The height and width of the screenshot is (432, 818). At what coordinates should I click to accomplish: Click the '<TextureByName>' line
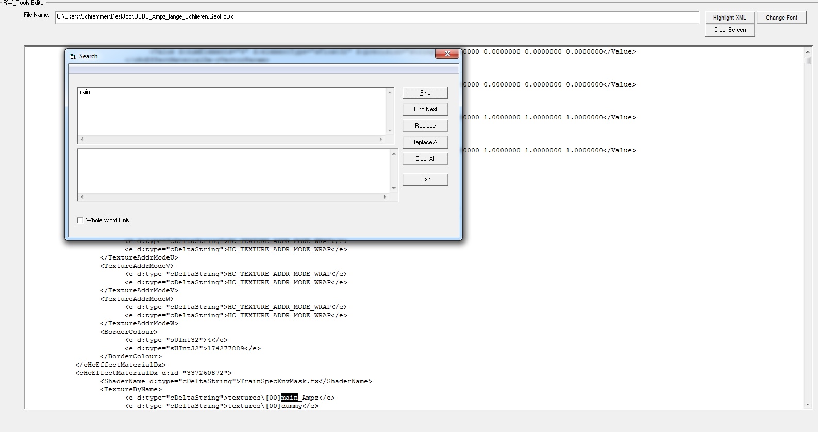pyautogui.click(x=131, y=389)
